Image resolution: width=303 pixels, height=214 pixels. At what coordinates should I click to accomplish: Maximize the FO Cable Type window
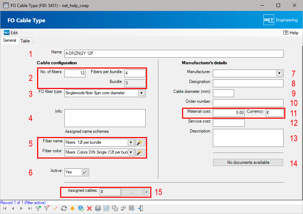278,5
